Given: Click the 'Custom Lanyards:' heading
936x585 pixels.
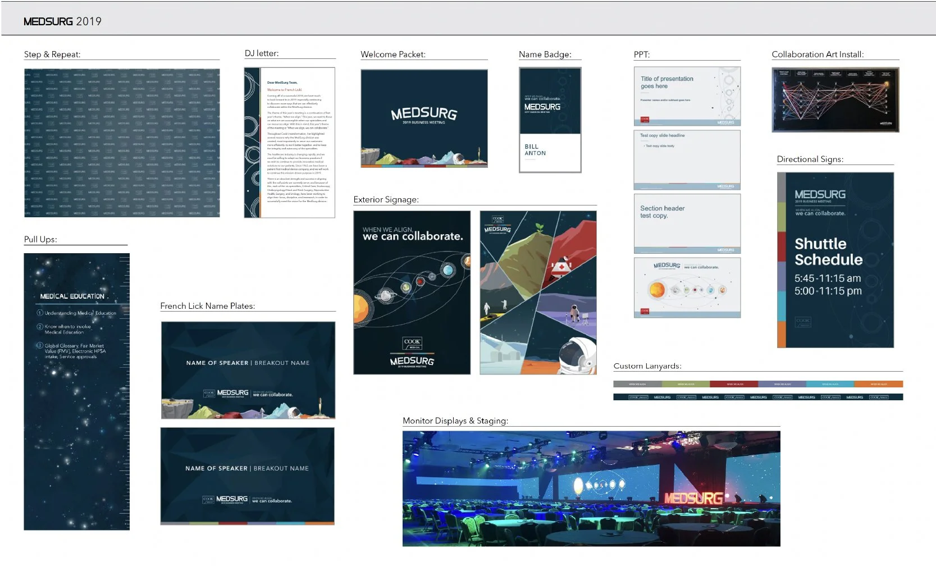Looking at the screenshot, I should pyautogui.click(x=647, y=366).
